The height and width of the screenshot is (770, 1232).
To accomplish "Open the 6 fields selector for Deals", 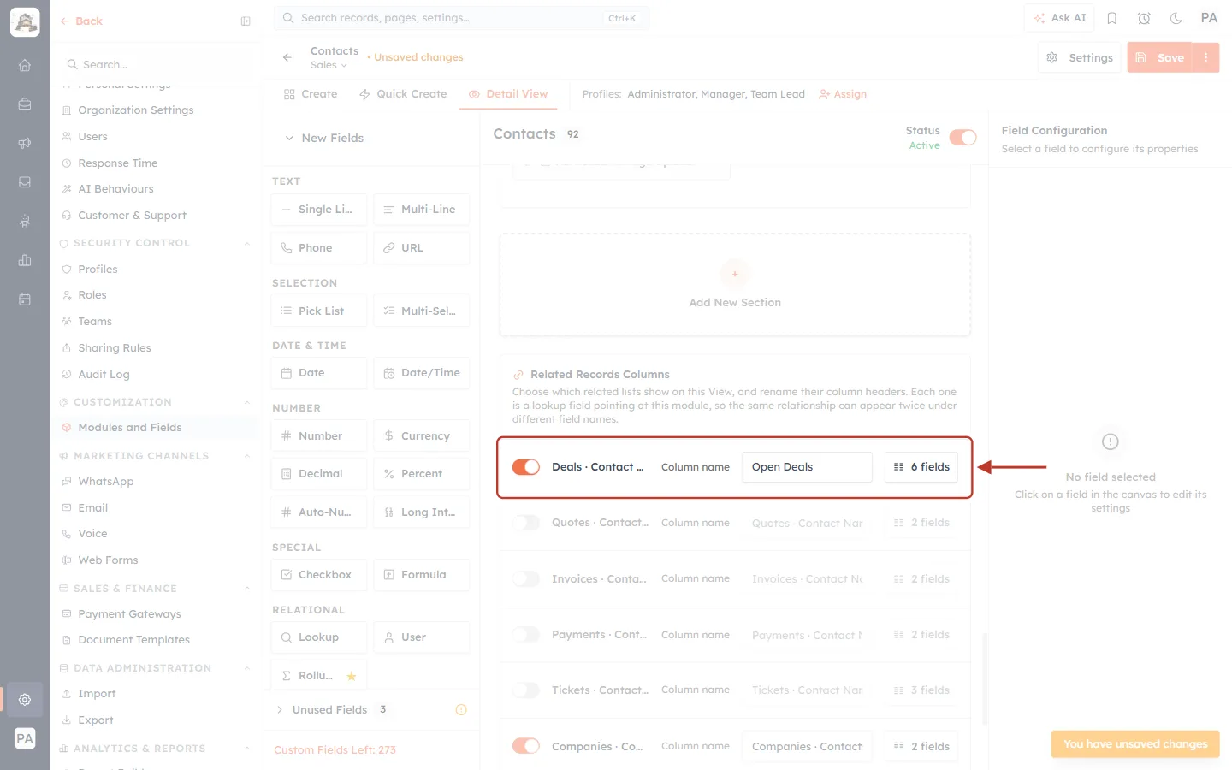I will 921,467.
